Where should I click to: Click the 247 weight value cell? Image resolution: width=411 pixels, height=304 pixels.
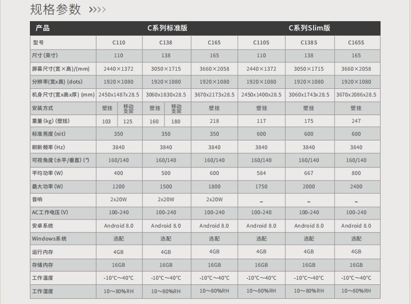click(356, 121)
